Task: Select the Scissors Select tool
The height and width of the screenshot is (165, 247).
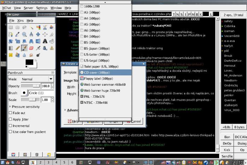Action: pos(45,28)
